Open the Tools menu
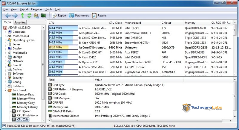 (49, 9)
